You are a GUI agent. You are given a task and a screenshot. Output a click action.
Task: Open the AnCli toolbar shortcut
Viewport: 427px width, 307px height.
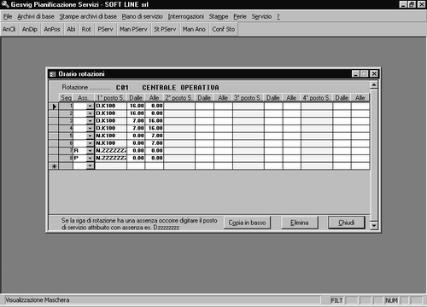click(9, 29)
